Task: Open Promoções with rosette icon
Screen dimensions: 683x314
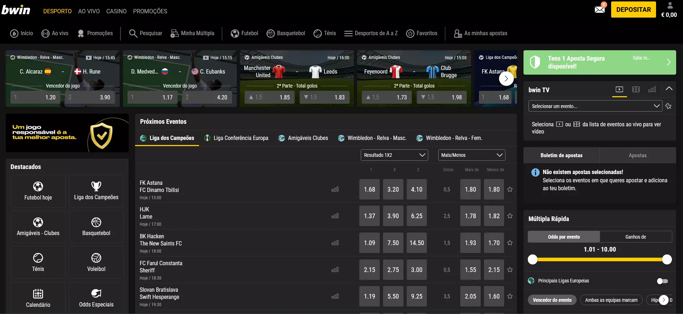Action: point(95,33)
